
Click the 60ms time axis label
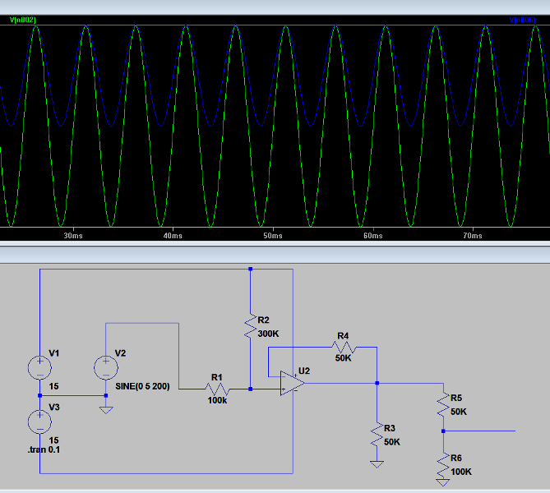(x=373, y=236)
